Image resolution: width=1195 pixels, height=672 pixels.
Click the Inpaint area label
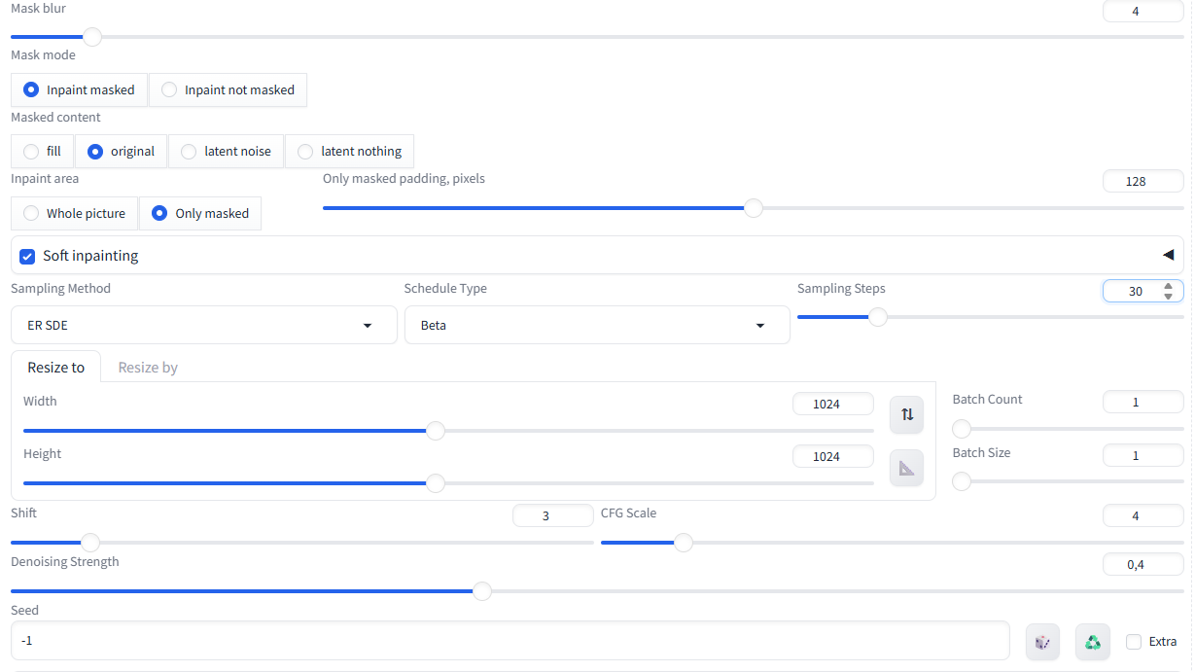[x=45, y=179]
